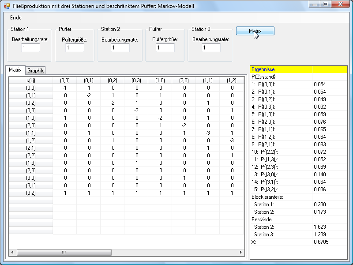Click the yellow Ergebnisse header cell

281,69
